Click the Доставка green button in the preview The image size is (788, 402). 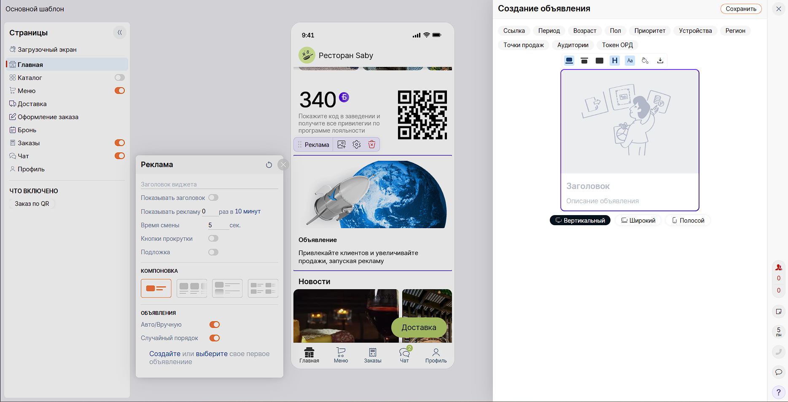click(x=419, y=327)
